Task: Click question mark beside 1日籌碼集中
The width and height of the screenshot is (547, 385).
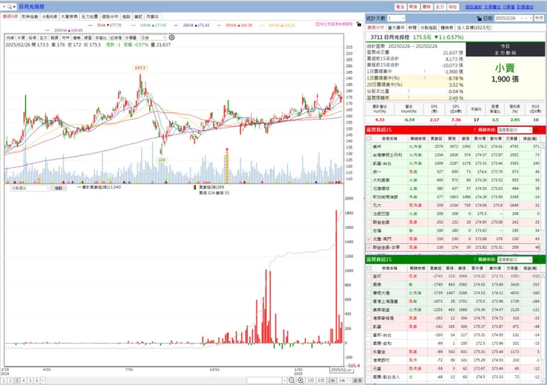Action: [424, 72]
